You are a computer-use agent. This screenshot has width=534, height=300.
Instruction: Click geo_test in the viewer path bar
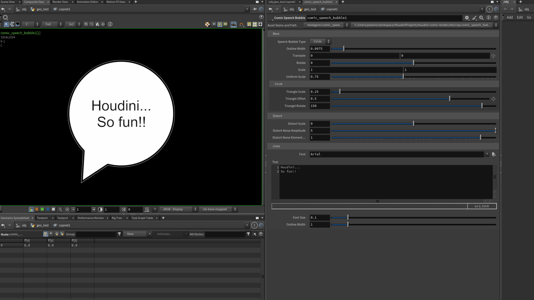click(x=43, y=9)
